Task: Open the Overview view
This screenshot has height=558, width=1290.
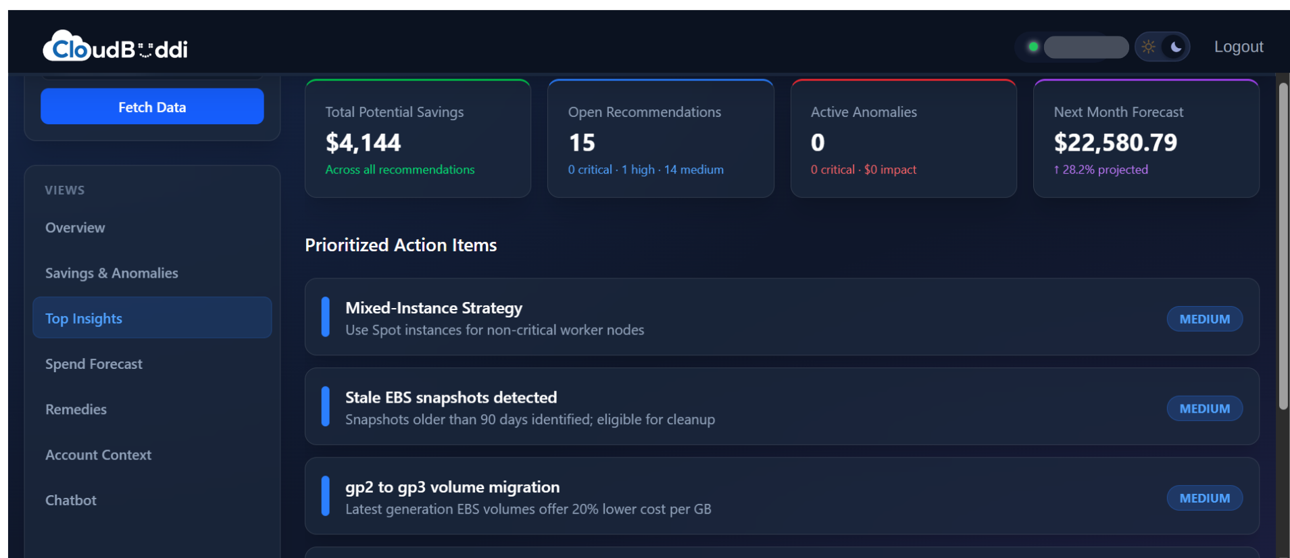Action: (x=152, y=228)
